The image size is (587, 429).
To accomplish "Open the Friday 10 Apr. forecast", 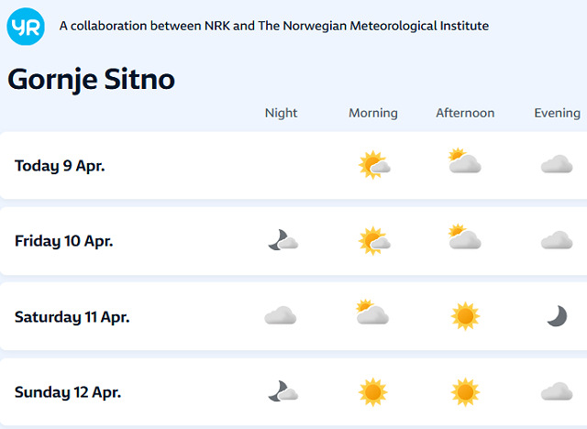I will 64,241.
